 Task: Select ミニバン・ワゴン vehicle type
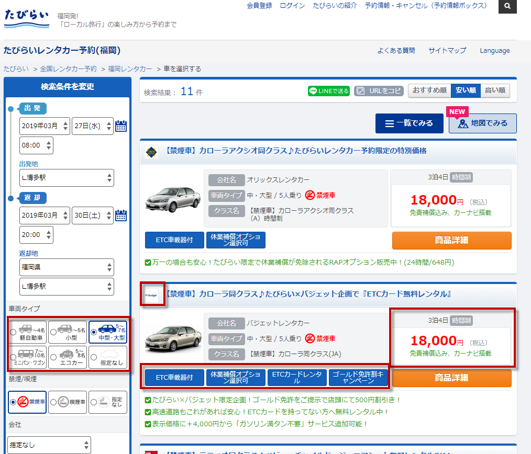(x=28, y=357)
